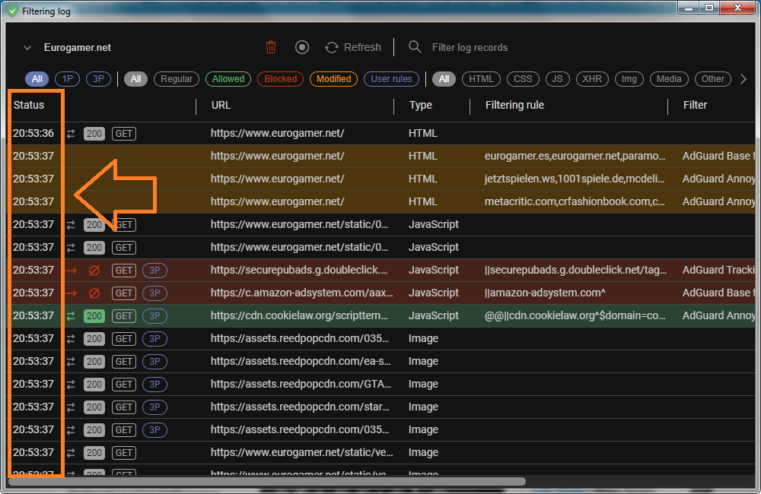Screen dimensions: 761x494
Task: Click the AdGuard shield icon in title bar
Action: tap(12, 11)
